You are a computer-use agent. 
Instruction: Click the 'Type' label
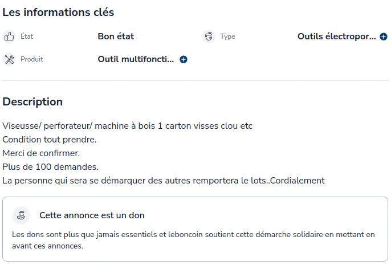(x=227, y=36)
